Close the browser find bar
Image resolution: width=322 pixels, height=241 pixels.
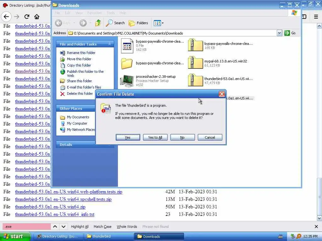[316, 227]
